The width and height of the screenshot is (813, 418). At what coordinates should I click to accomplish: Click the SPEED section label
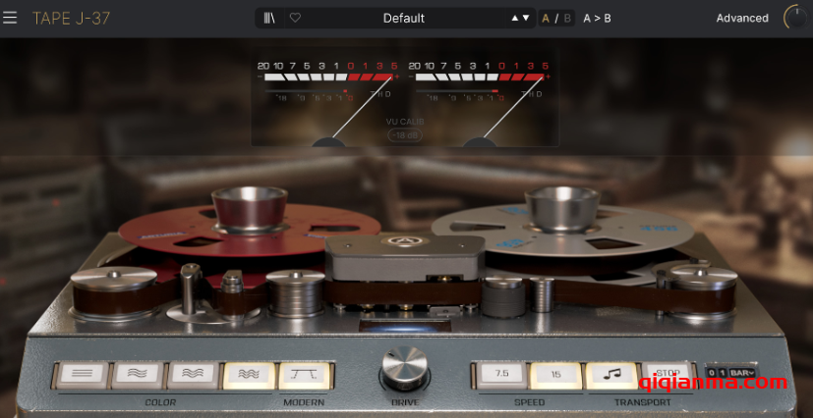(x=529, y=402)
